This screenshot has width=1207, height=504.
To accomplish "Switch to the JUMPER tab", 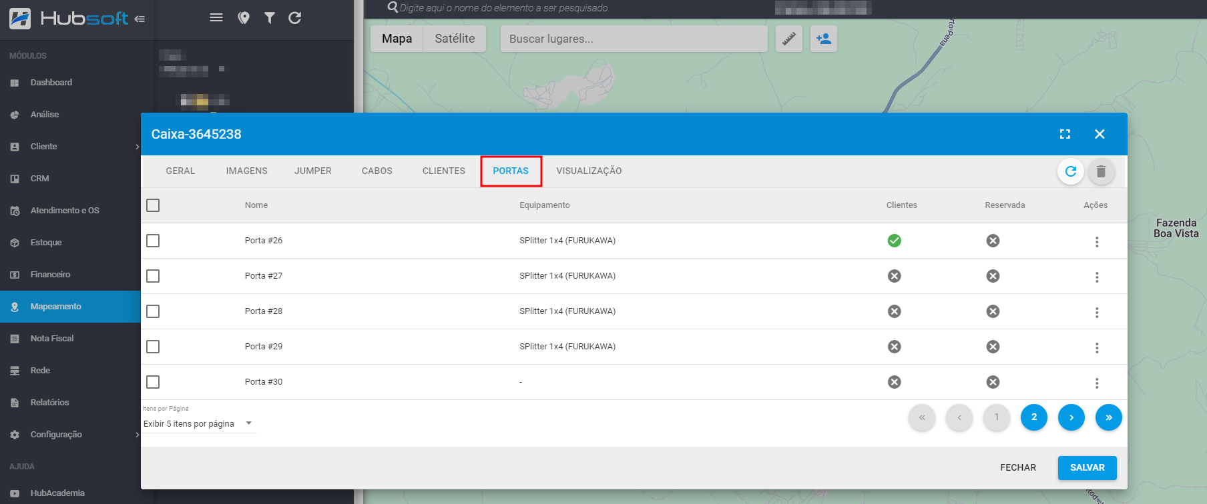I will click(313, 171).
